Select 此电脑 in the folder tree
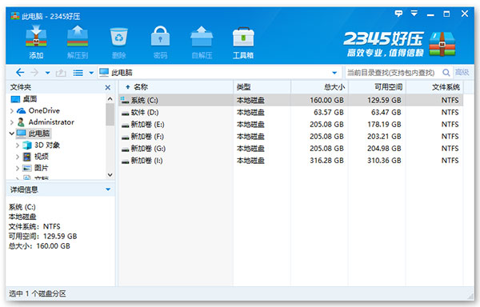This screenshot has width=480, height=307. [x=33, y=134]
